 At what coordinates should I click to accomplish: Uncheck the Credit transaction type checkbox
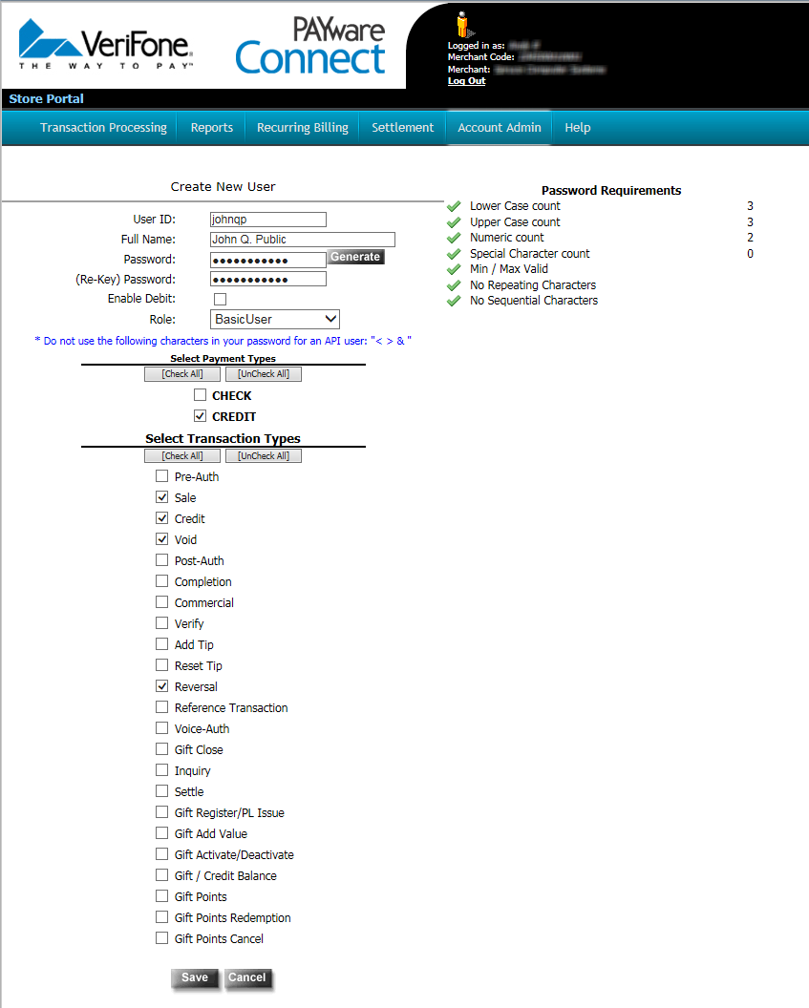pos(162,518)
